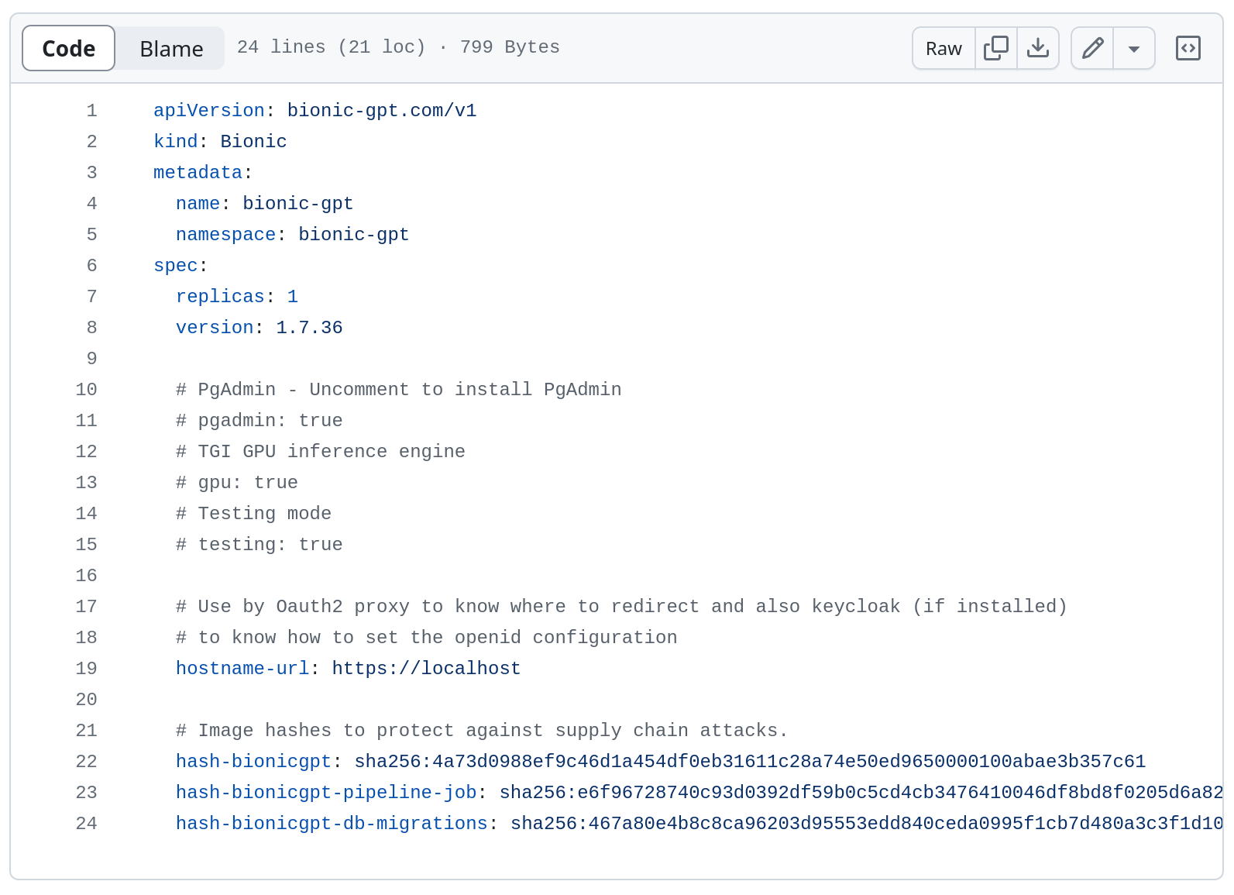Download the raw file
Image resolution: width=1234 pixels, height=895 pixels.
[x=1037, y=48]
